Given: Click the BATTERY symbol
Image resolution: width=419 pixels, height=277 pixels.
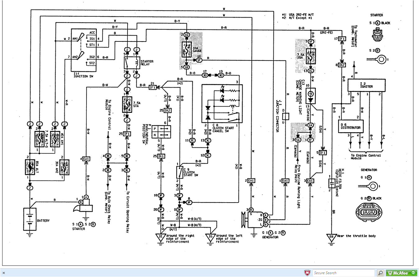Looking at the screenshot, I should [29, 220].
